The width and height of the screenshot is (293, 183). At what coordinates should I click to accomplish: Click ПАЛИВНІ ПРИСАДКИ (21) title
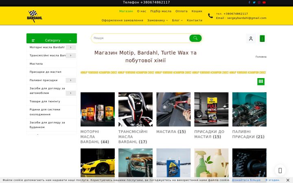(248, 134)
